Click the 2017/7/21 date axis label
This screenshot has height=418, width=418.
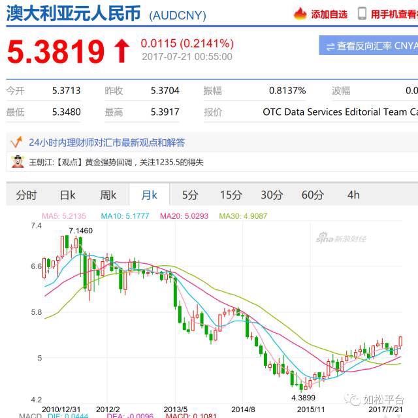click(x=385, y=410)
